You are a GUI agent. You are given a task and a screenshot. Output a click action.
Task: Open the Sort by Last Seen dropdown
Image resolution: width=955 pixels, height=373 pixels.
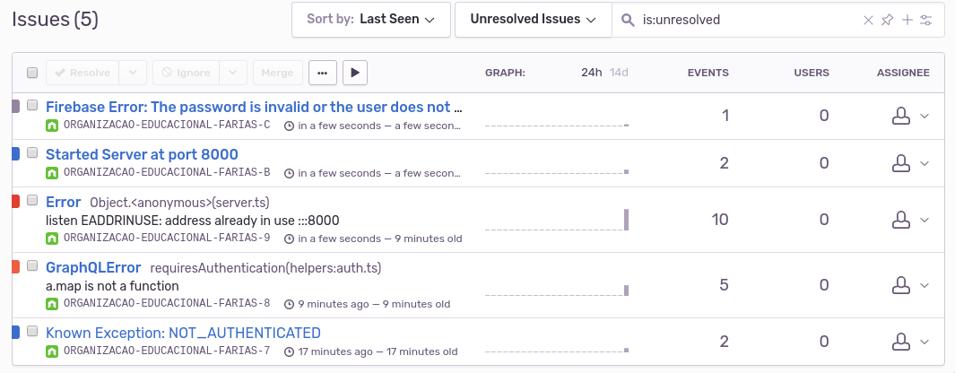pyautogui.click(x=370, y=19)
